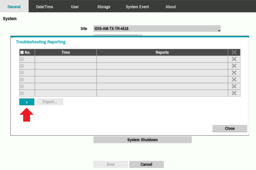This screenshot has width=256, height=170.
Task: Open the Date/Time tab
Action: (45, 7)
